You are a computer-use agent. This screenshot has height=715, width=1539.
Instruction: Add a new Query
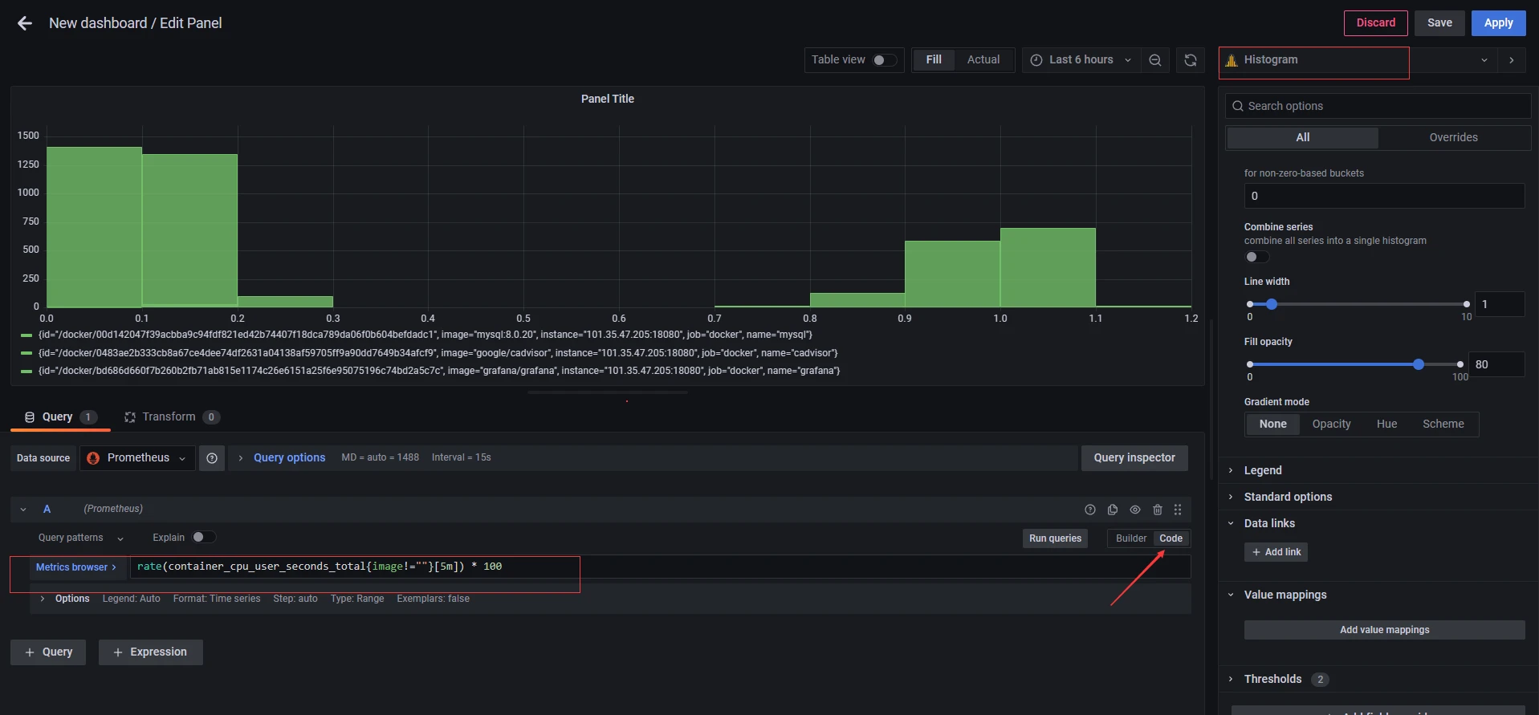coord(48,652)
